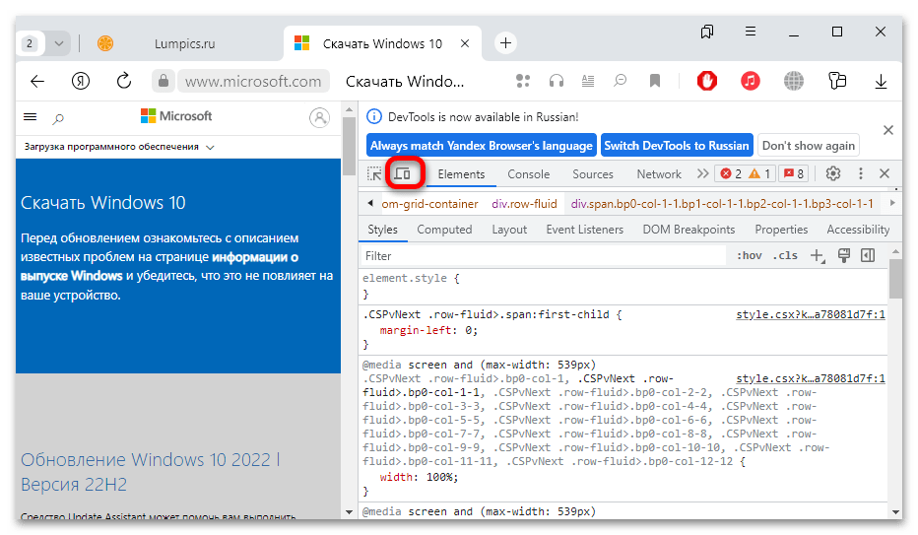Open a new browser tab
Image resolution: width=918 pixels, height=535 pixels.
point(505,42)
